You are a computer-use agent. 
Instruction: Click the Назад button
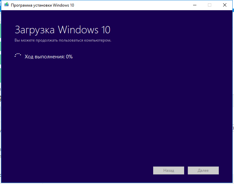(x=168, y=170)
